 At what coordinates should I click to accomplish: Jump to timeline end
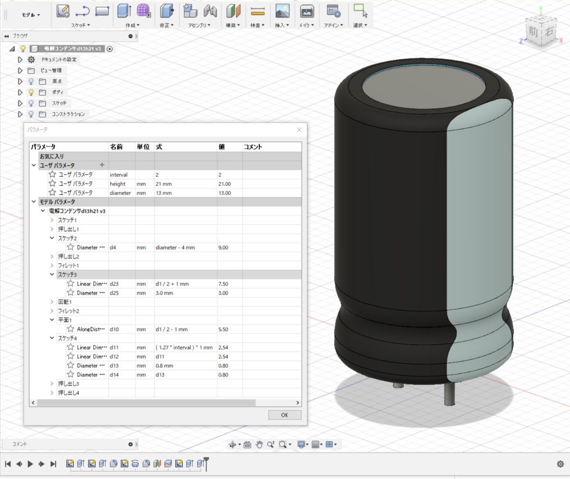point(53,464)
